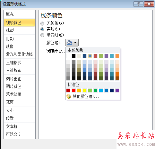
Task: Choose the orange-gold standard color
Action: [x=79, y=90]
